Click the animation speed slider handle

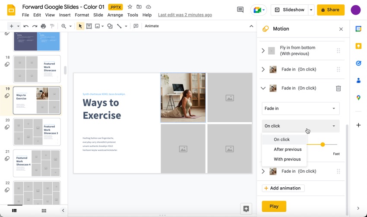point(323,144)
